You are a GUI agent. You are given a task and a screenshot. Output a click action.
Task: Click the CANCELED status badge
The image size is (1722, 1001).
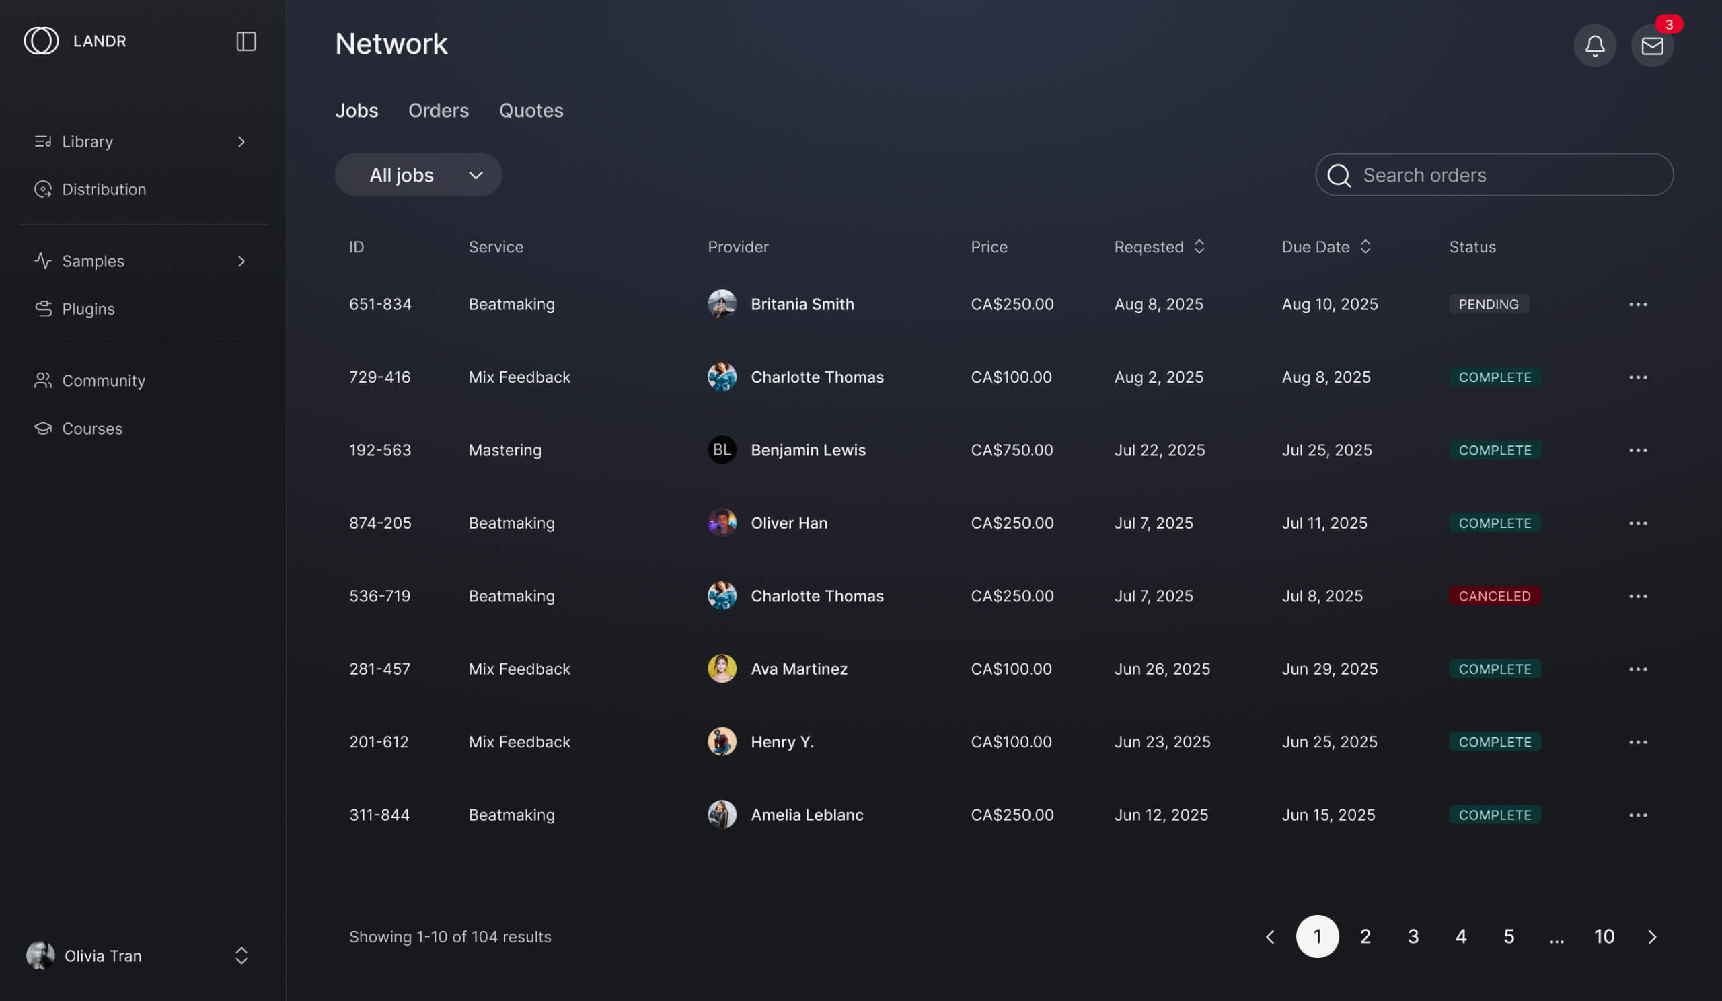pos(1495,596)
